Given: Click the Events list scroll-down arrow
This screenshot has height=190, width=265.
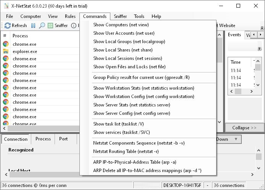Looking at the screenshot, I should pyautogui.click(x=258, y=85).
